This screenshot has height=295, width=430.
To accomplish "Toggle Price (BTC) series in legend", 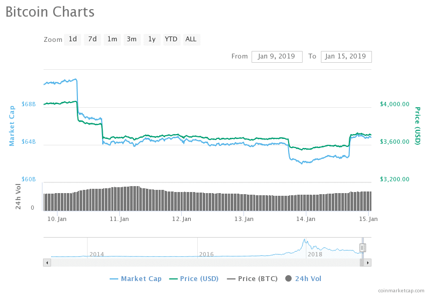I will [252, 279].
